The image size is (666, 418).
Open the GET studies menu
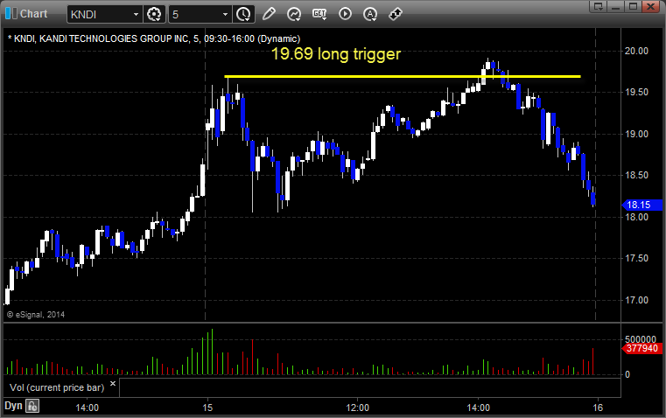319,14
